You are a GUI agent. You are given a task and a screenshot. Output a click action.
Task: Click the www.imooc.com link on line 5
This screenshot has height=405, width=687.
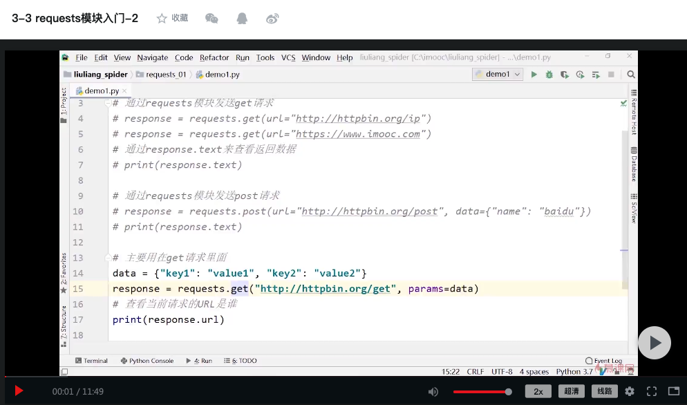[x=358, y=134]
